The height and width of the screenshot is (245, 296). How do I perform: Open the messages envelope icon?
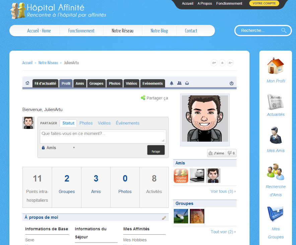click(187, 83)
